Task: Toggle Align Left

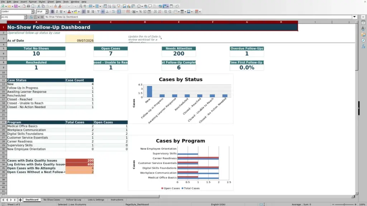Action: (x=84, y=11)
